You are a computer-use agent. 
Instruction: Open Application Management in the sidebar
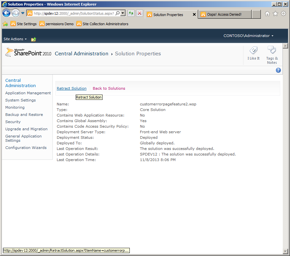click(x=28, y=93)
